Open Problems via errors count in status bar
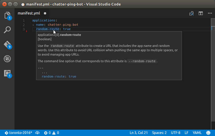215x136 pixels. [x=47, y=133]
